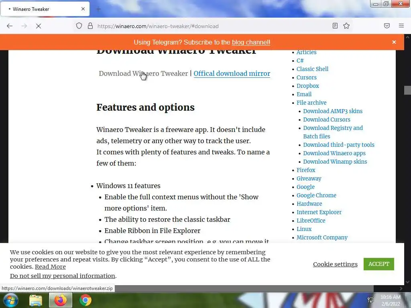Screen dimensions: 411x308
Task: Open the Offical download mirror link
Action: (232, 73)
